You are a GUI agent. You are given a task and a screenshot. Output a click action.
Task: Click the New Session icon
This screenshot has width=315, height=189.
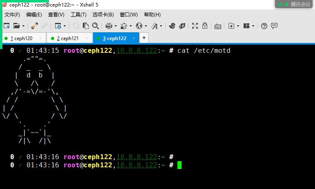click(x=7, y=26)
